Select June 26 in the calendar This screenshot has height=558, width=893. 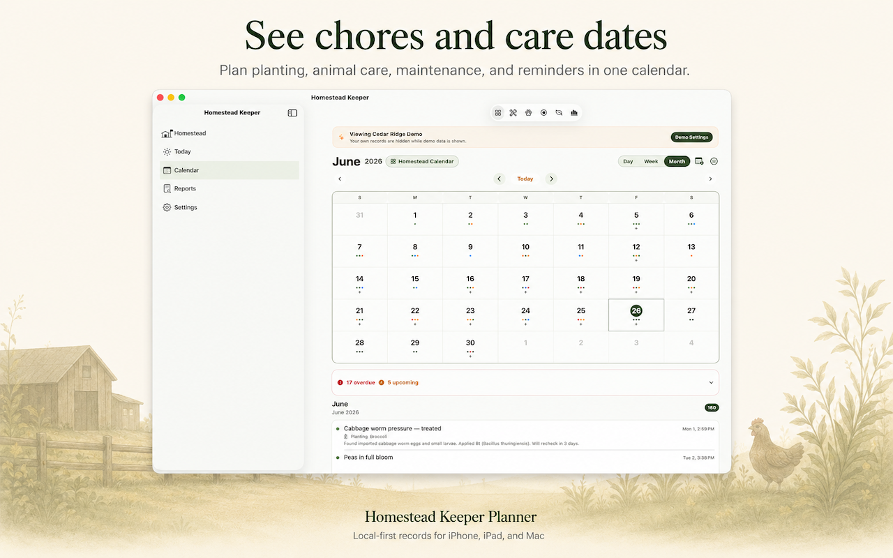point(636,315)
